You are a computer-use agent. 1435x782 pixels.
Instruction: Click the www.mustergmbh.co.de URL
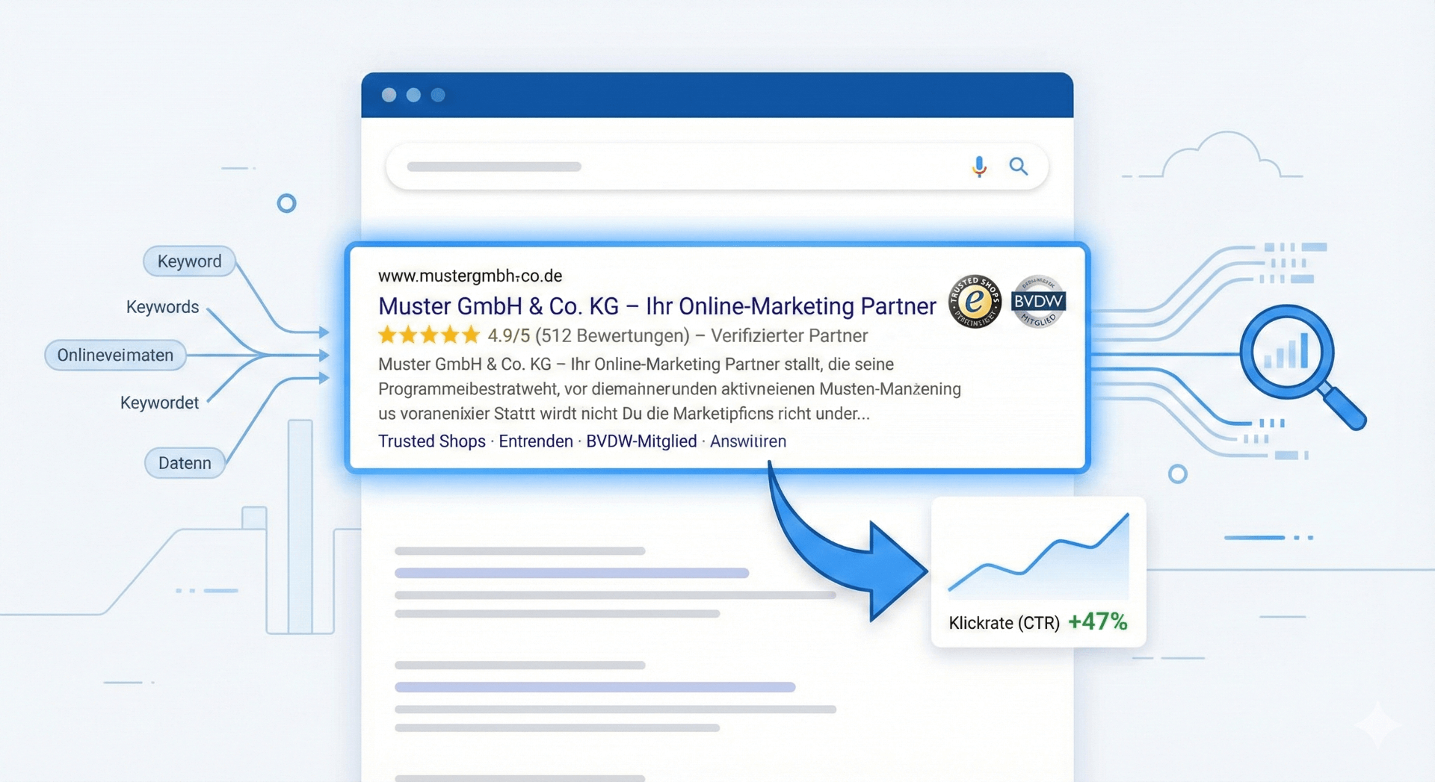pyautogui.click(x=469, y=276)
